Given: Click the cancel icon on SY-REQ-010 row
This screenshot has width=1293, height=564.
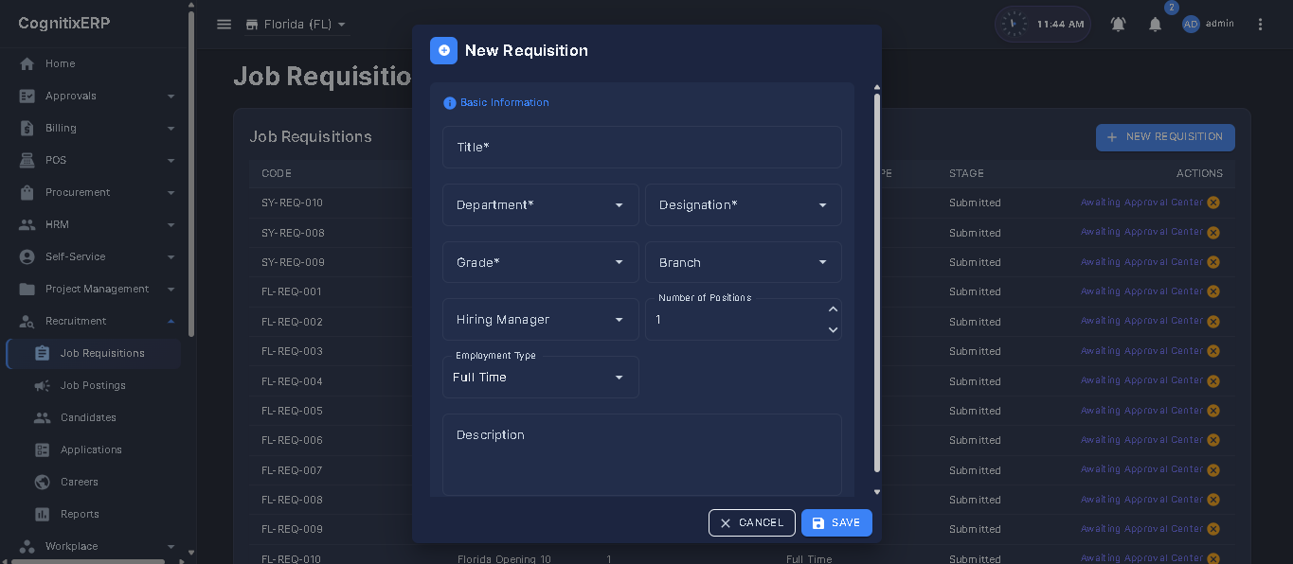Looking at the screenshot, I should click(x=1213, y=203).
